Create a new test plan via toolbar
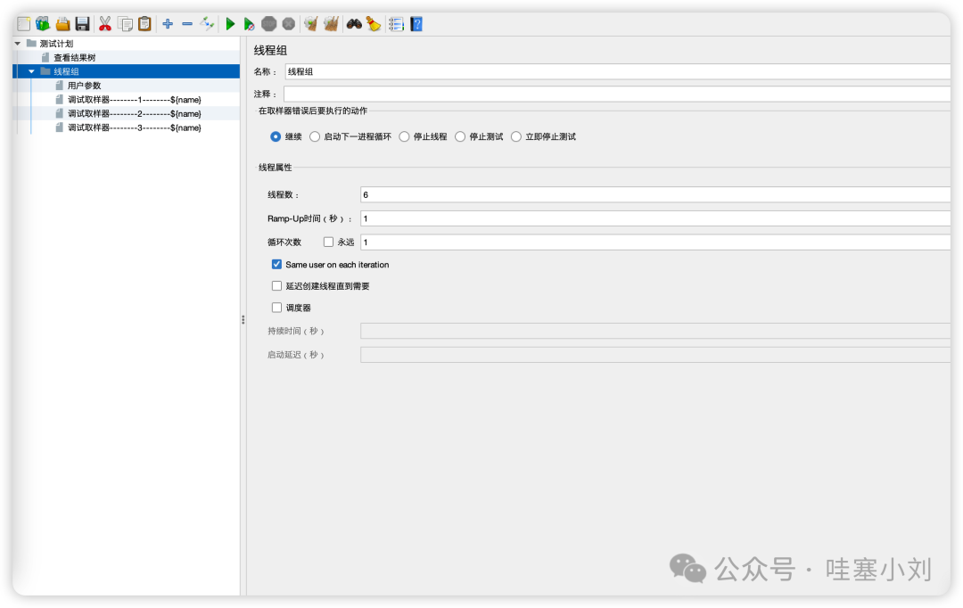Viewport: 963px width, 608px height. click(23, 24)
